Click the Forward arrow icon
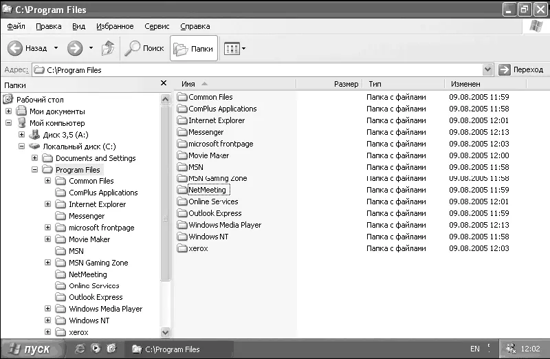 (x=74, y=48)
